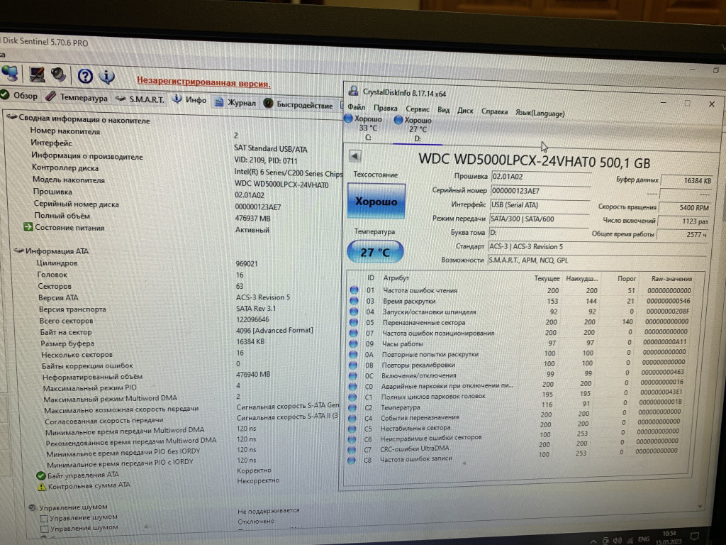Click the yellow warning icon beside Контрольная сумма ATA
This screenshot has height=545, width=726.
(x=42, y=487)
